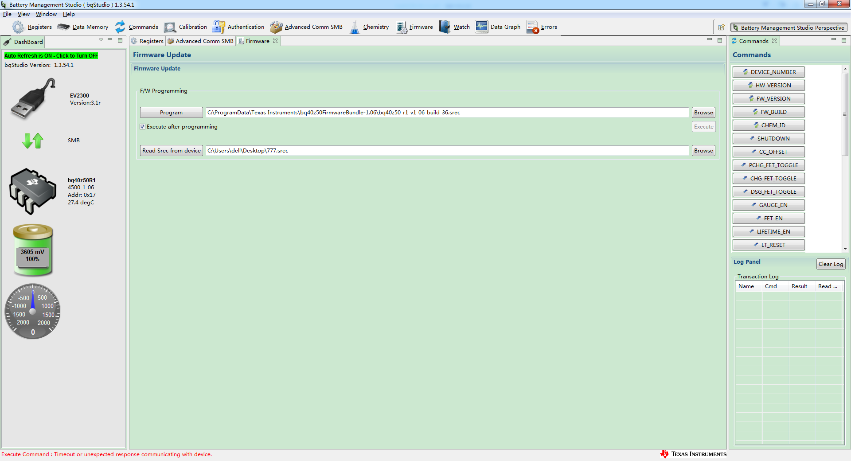851x461 pixels.
Task: Minimize the Firmware editor area
Action: 710,40
